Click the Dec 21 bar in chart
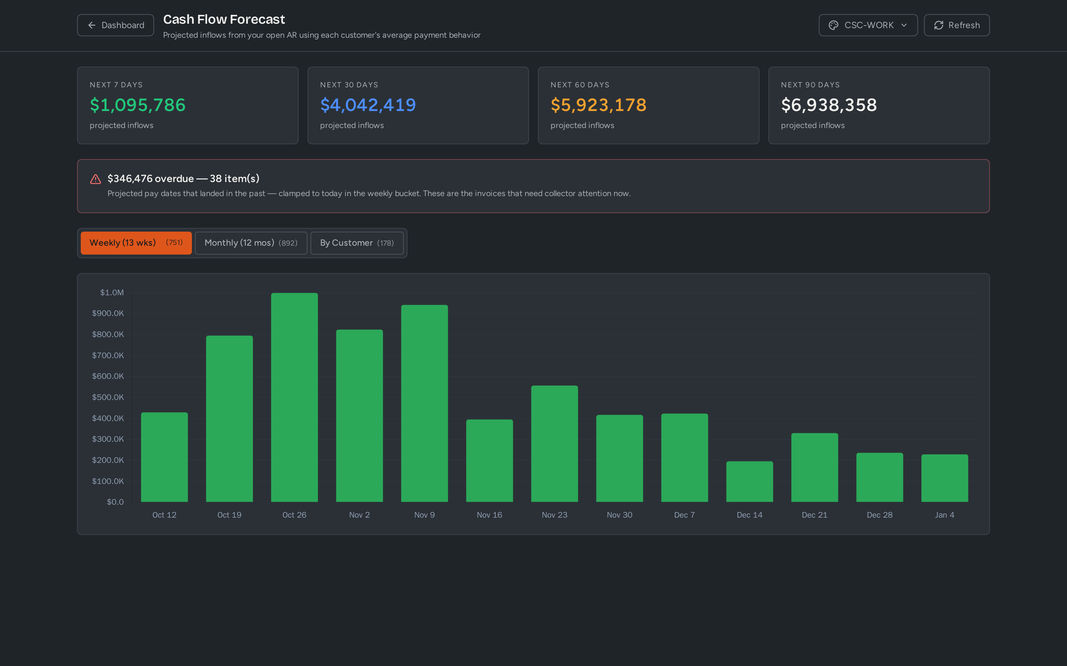The height and width of the screenshot is (666, 1067). click(x=815, y=467)
